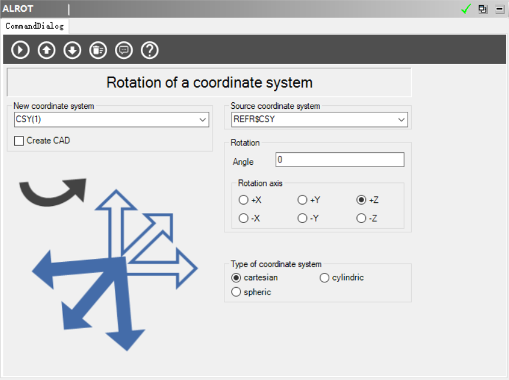Choose spheric coordinate system type
509x380 pixels.
pos(236,292)
